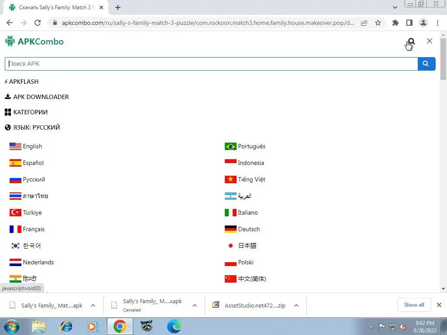447x335 pixels.
Task: Select the Arabic language link
Action: [244, 196]
